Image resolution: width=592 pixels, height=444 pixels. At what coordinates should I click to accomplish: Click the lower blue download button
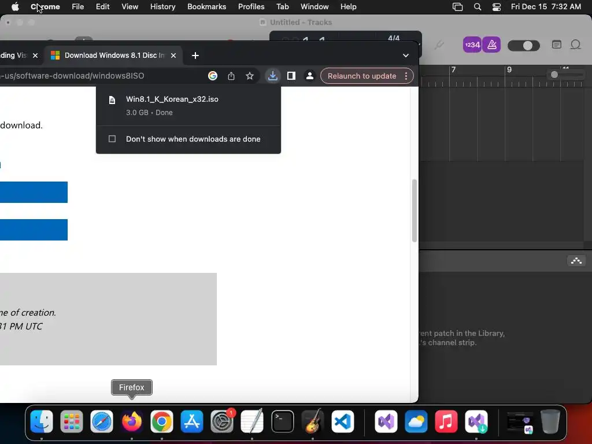34,230
